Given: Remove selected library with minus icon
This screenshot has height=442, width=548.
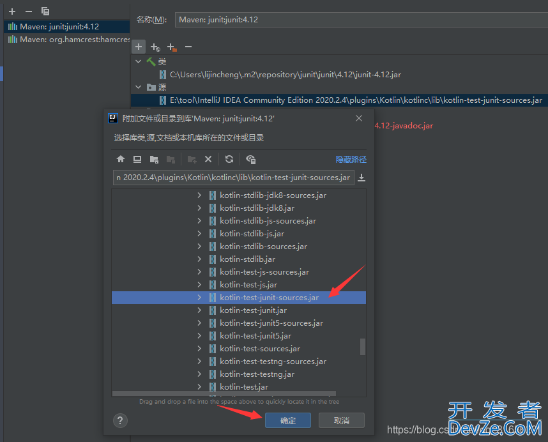Looking at the screenshot, I should (x=29, y=11).
